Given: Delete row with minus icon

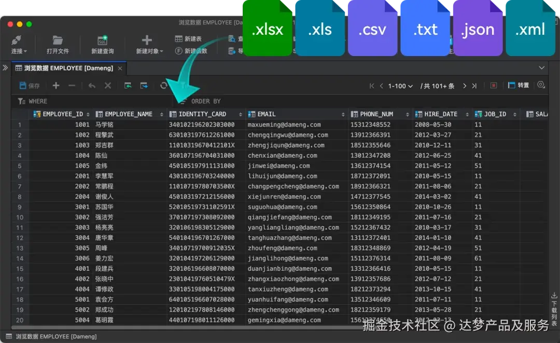Looking at the screenshot, I should (72, 86).
